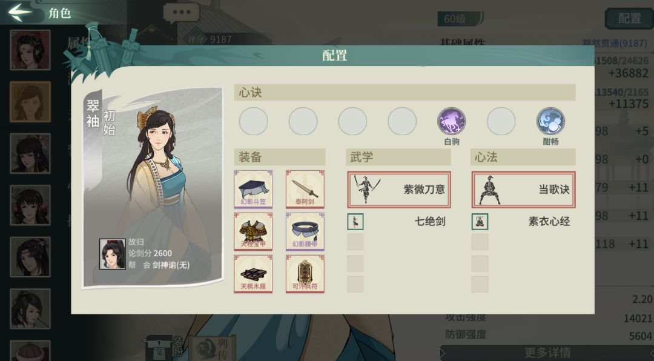
Task: Select the 当歌诀 inner skill entry
Action: coord(523,190)
